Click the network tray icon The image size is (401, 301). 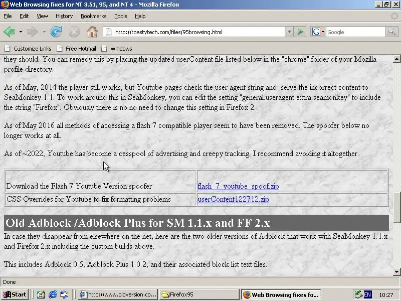[358, 294]
